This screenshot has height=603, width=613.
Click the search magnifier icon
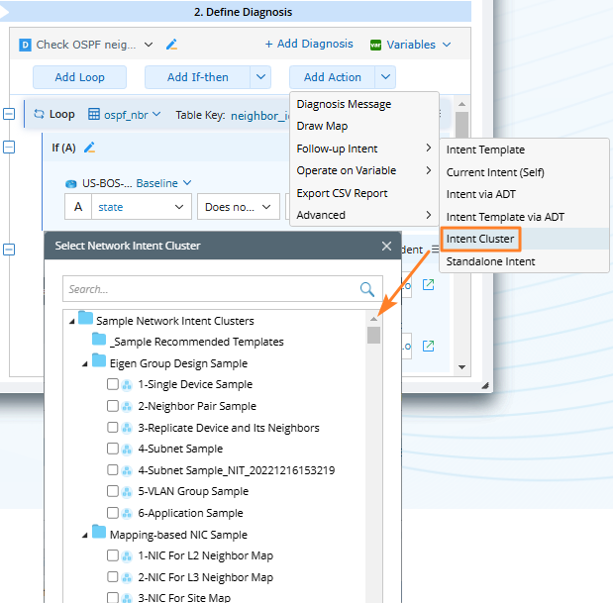pyautogui.click(x=367, y=289)
